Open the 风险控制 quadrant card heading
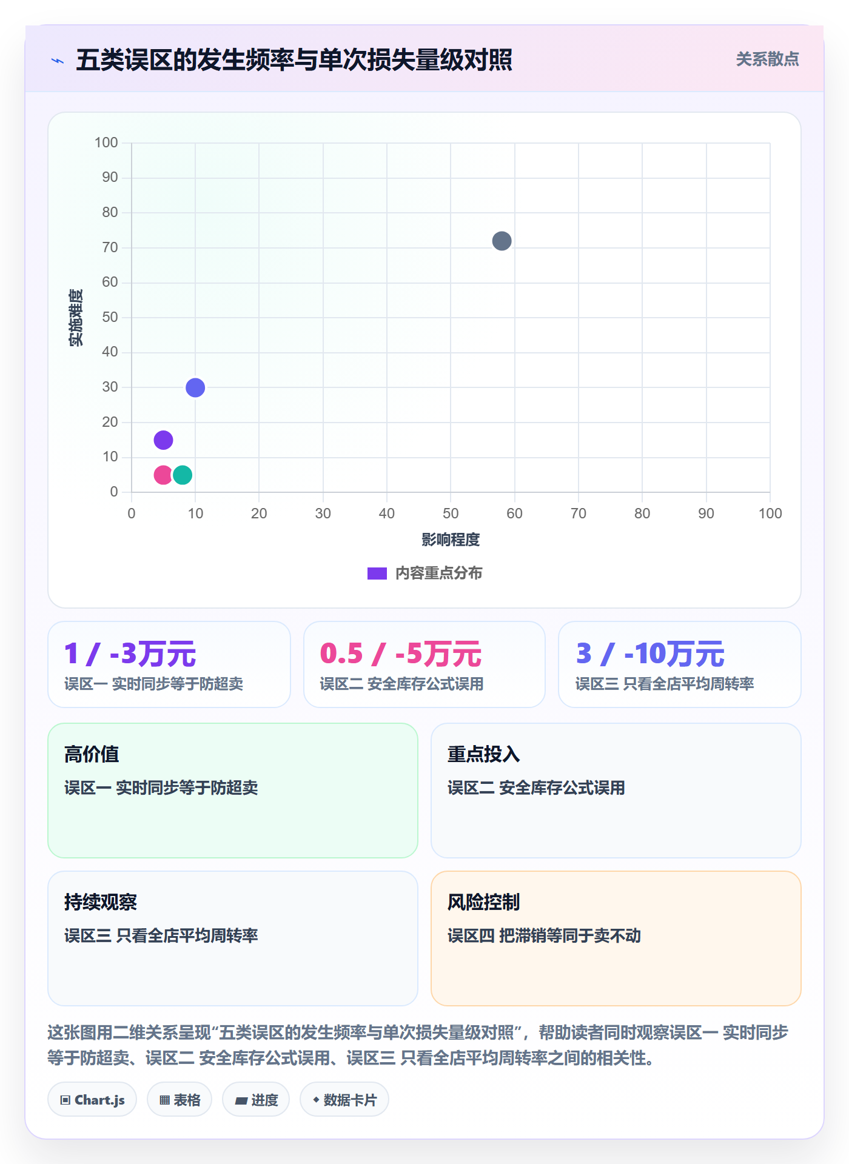 (x=483, y=902)
